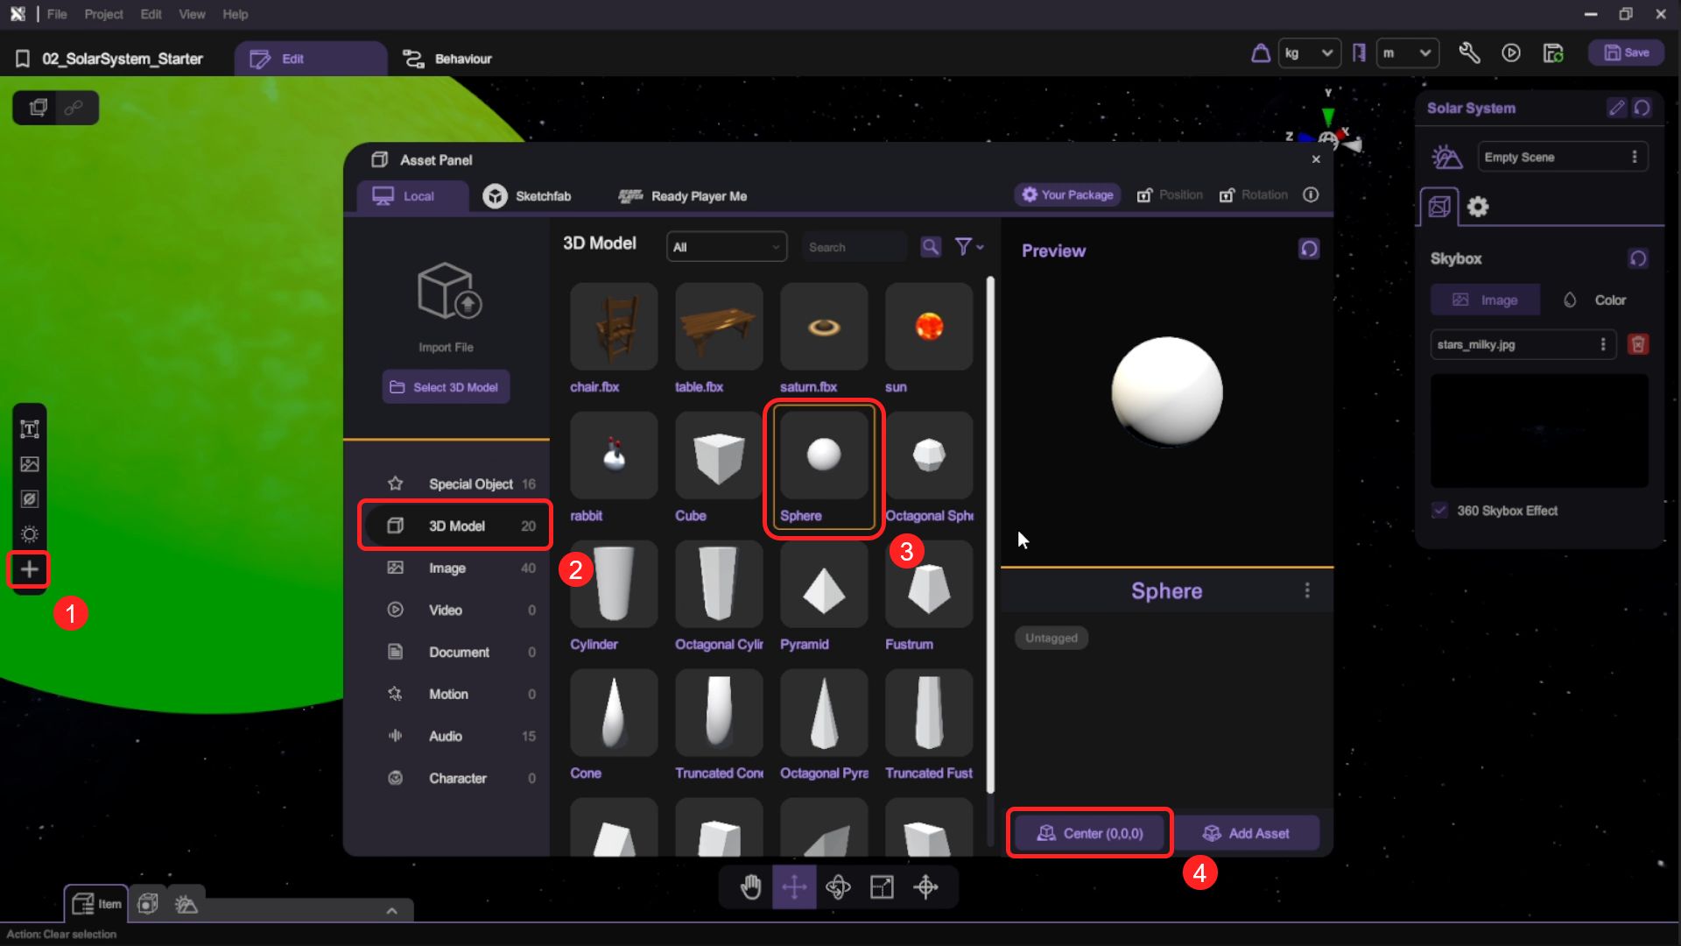Select the scale tool in bottom toolbar
This screenshot has height=946, width=1681.
pos(882,887)
